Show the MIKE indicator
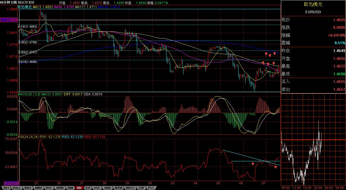346x190 pixels. [39, 188]
